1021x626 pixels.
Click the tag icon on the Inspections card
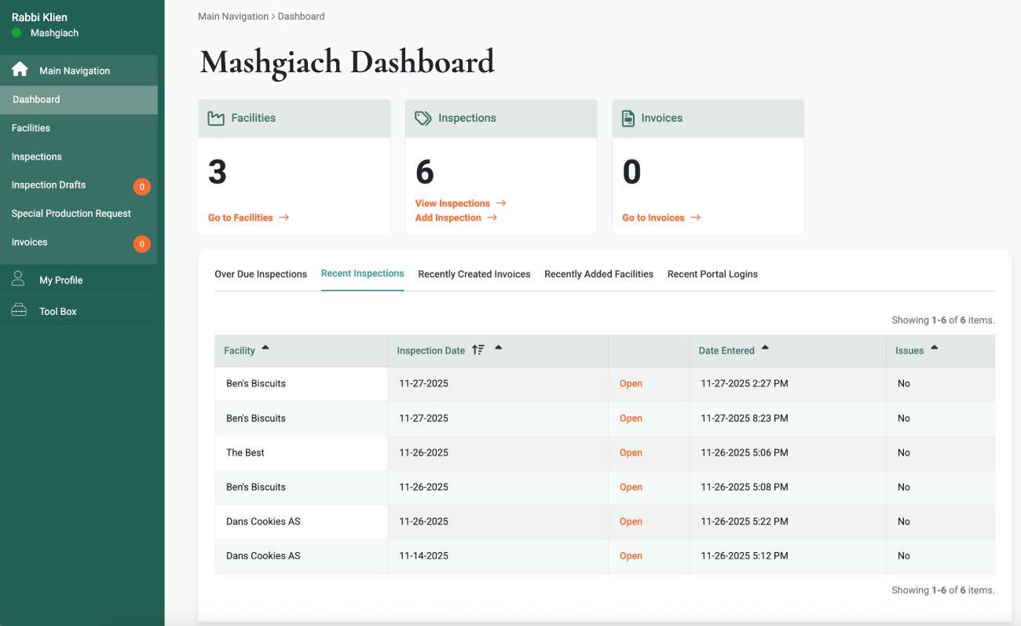point(422,116)
